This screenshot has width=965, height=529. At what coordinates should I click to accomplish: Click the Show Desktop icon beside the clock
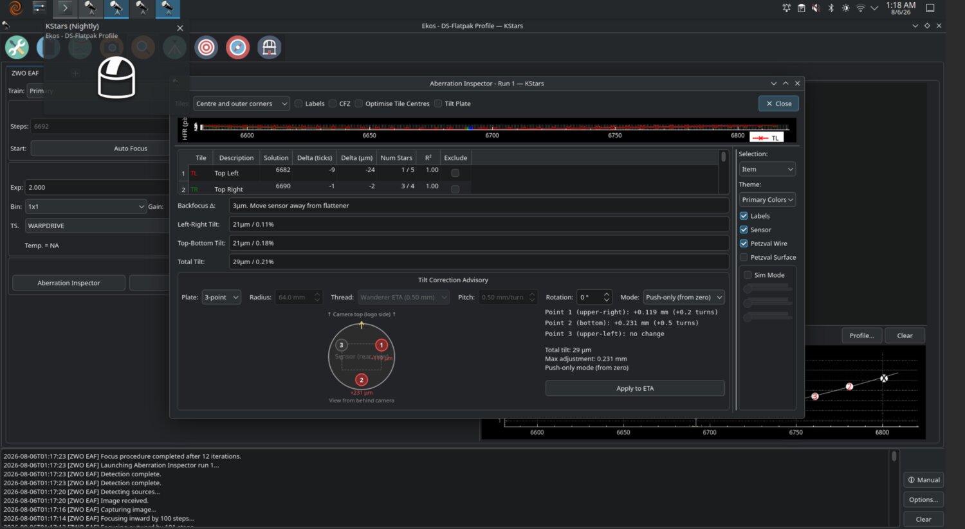930,8
